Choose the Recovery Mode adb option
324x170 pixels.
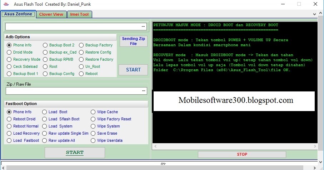click(x=24, y=60)
